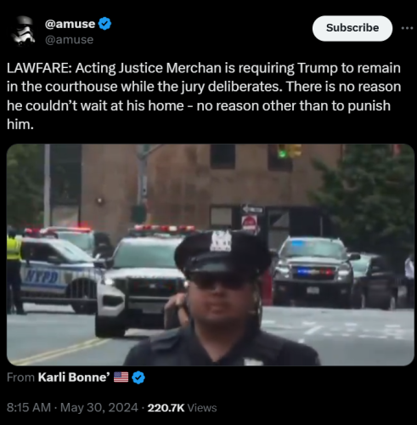Image resolution: width=417 pixels, height=425 pixels.
Task: Click the verified badge next to Karli Bonne'
Action: [138, 377]
